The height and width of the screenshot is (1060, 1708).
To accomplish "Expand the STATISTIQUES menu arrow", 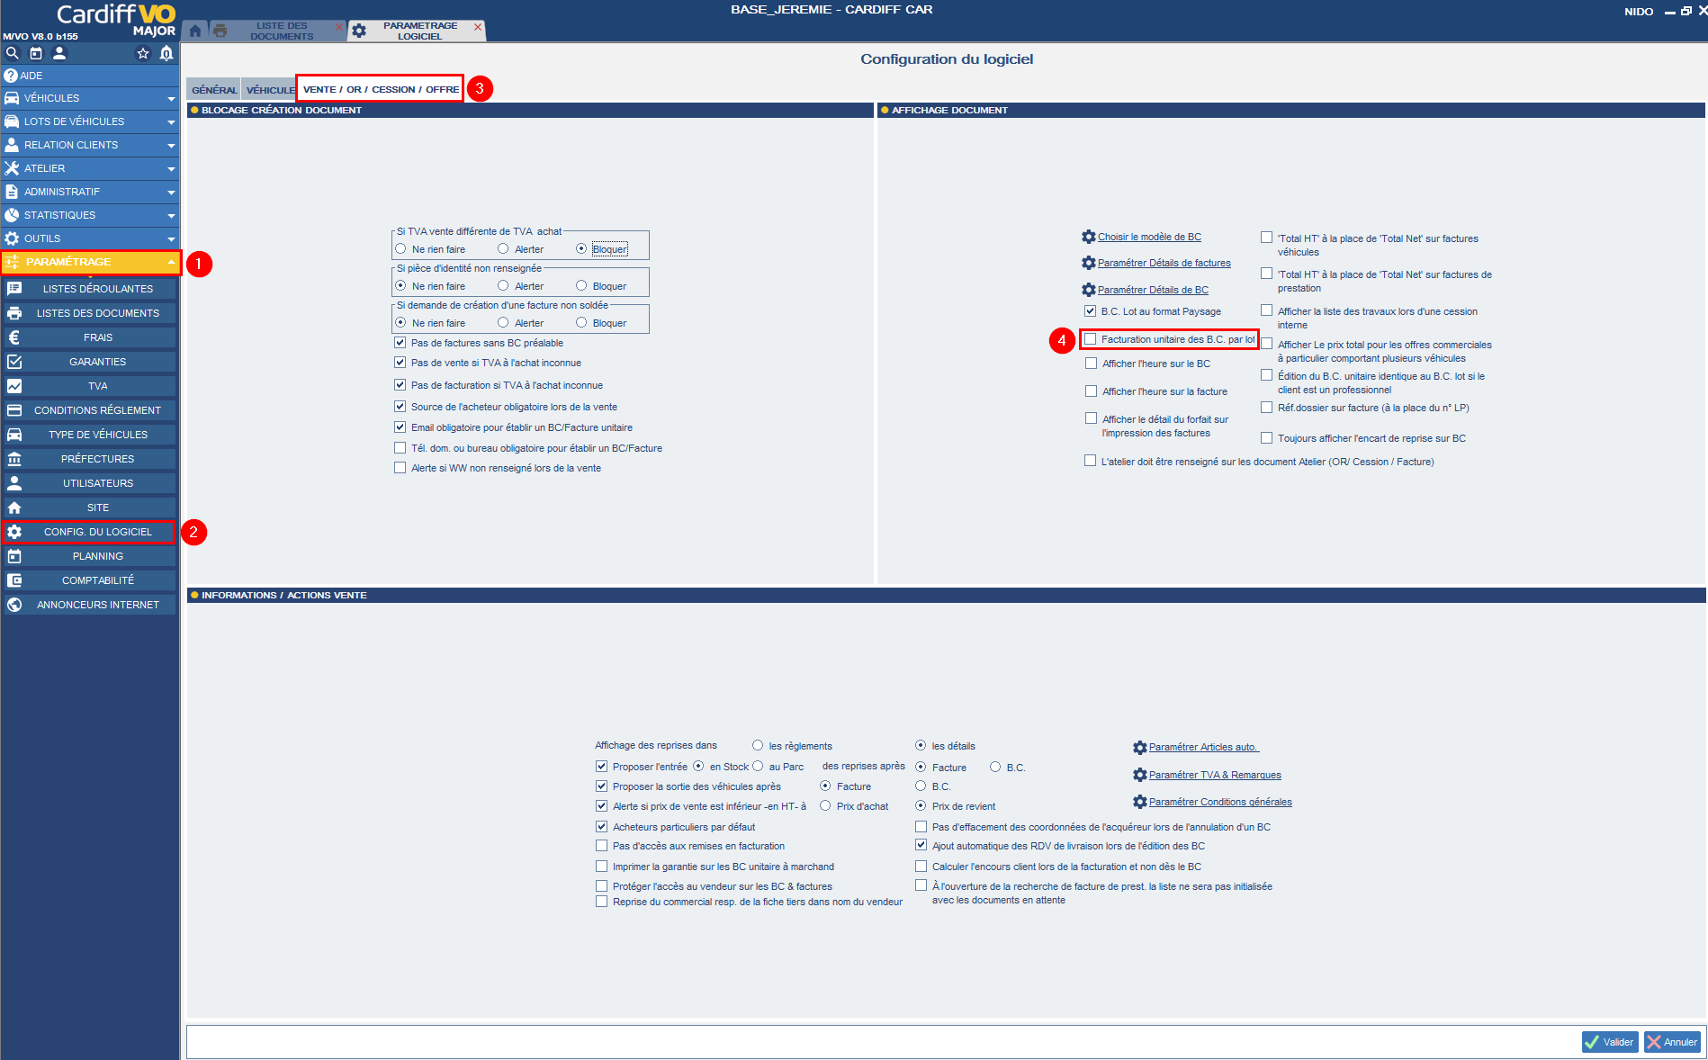I will 171,216.
